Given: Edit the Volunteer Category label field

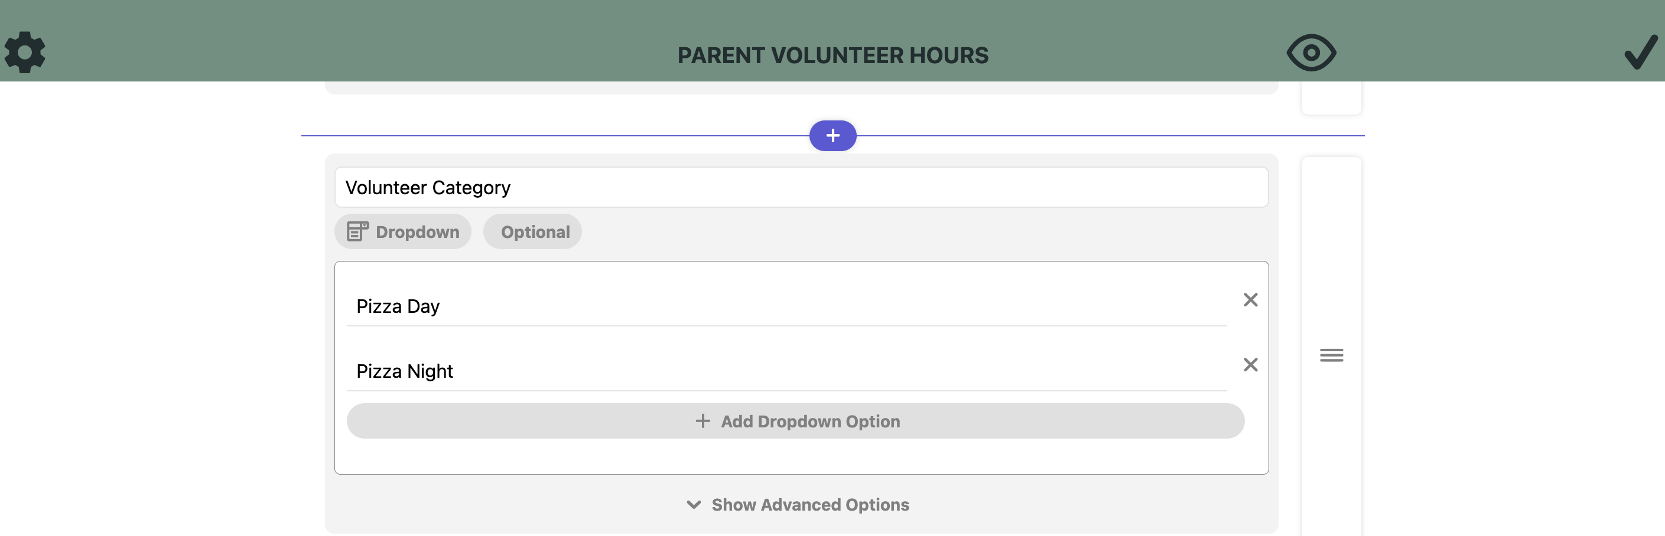Looking at the screenshot, I should click(801, 187).
